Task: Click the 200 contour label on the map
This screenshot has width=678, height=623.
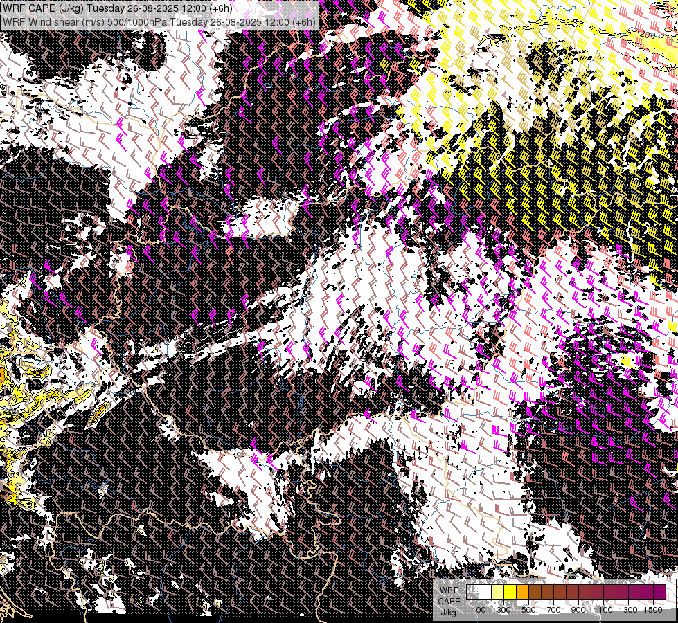Action: pos(648,35)
